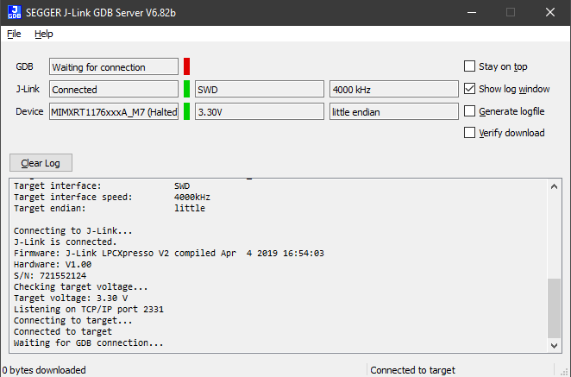Click the log window scrollbar thumb

pyautogui.click(x=555, y=306)
